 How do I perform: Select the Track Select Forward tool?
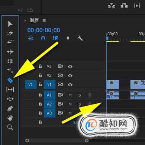pos(10,33)
